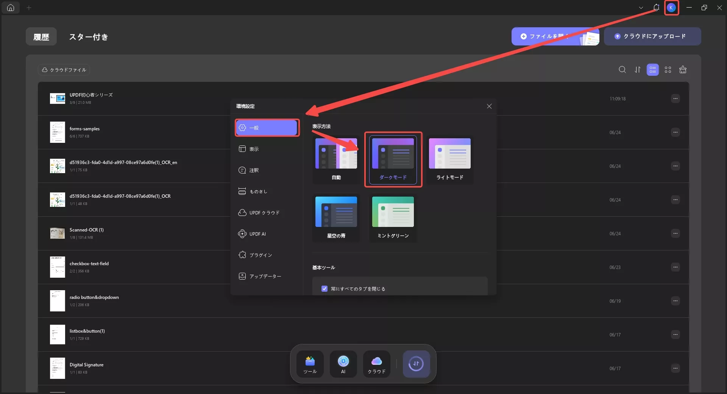Select the checkbox-text-field file name
The image size is (727, 394).
tap(89, 264)
